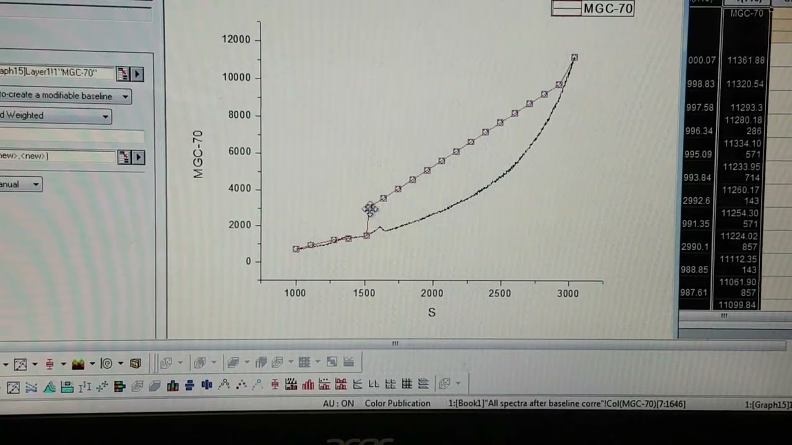
Task: Click the black-and-red histogram icon in the lower toolbar
Action: tap(291, 384)
